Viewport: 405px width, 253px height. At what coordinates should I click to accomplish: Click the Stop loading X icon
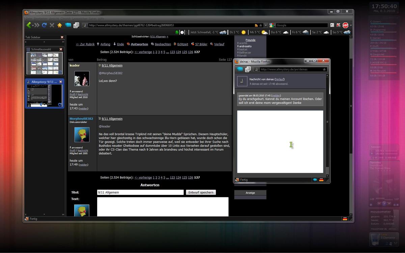click(x=52, y=25)
